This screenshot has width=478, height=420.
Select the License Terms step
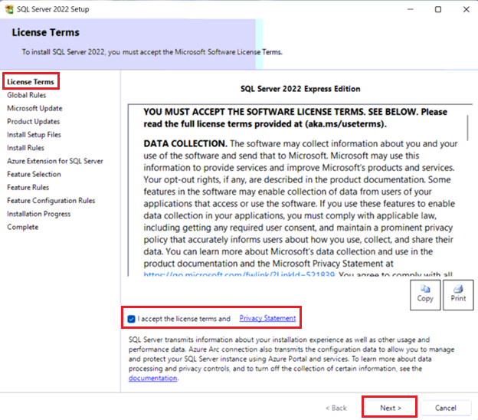pos(31,82)
